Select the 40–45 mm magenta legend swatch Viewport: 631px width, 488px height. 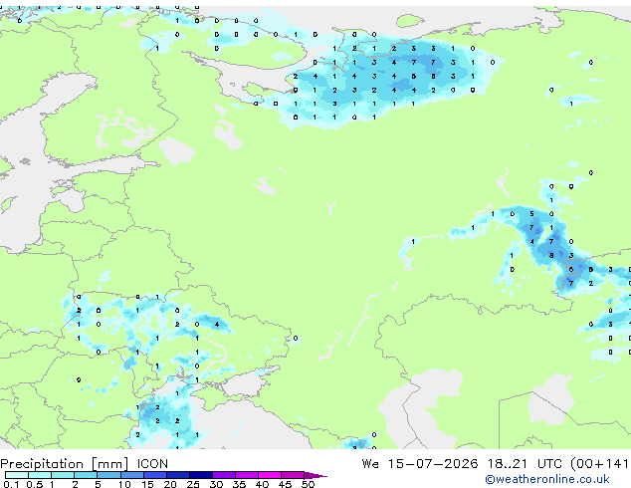tap(270, 475)
